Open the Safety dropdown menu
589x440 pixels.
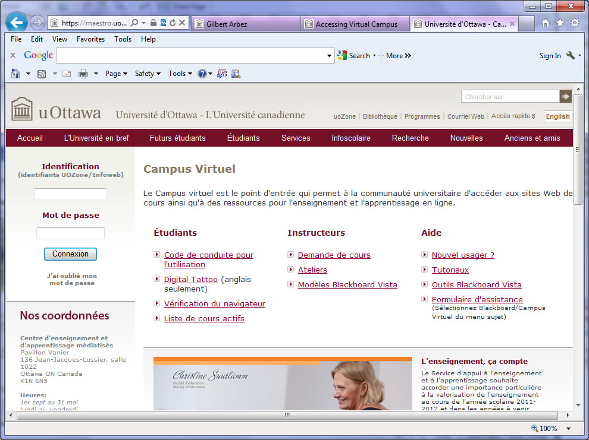tap(148, 74)
